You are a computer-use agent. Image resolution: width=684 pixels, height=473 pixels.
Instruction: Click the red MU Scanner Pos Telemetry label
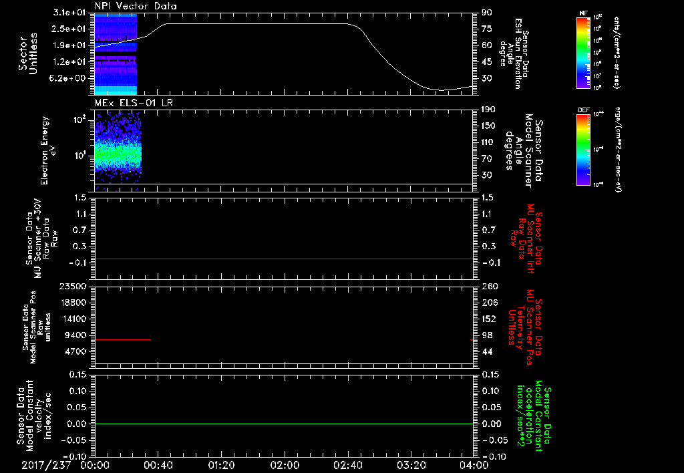tap(526, 327)
